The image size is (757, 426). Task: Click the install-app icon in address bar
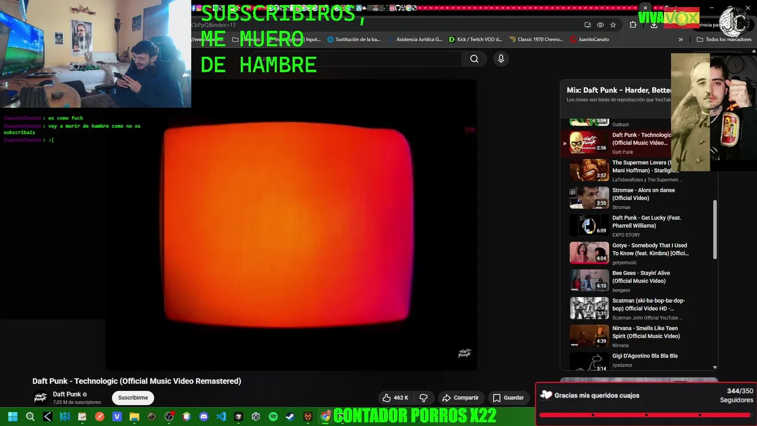[x=587, y=25]
